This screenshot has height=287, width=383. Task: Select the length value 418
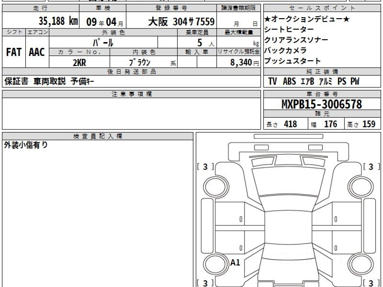click(x=290, y=124)
